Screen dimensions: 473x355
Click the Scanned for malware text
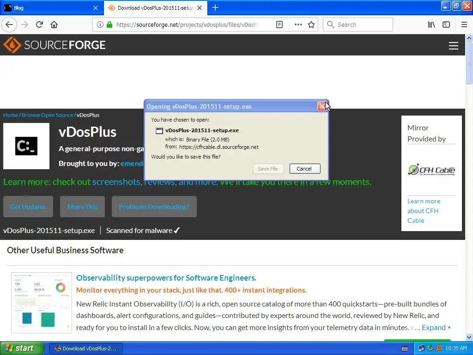click(143, 231)
